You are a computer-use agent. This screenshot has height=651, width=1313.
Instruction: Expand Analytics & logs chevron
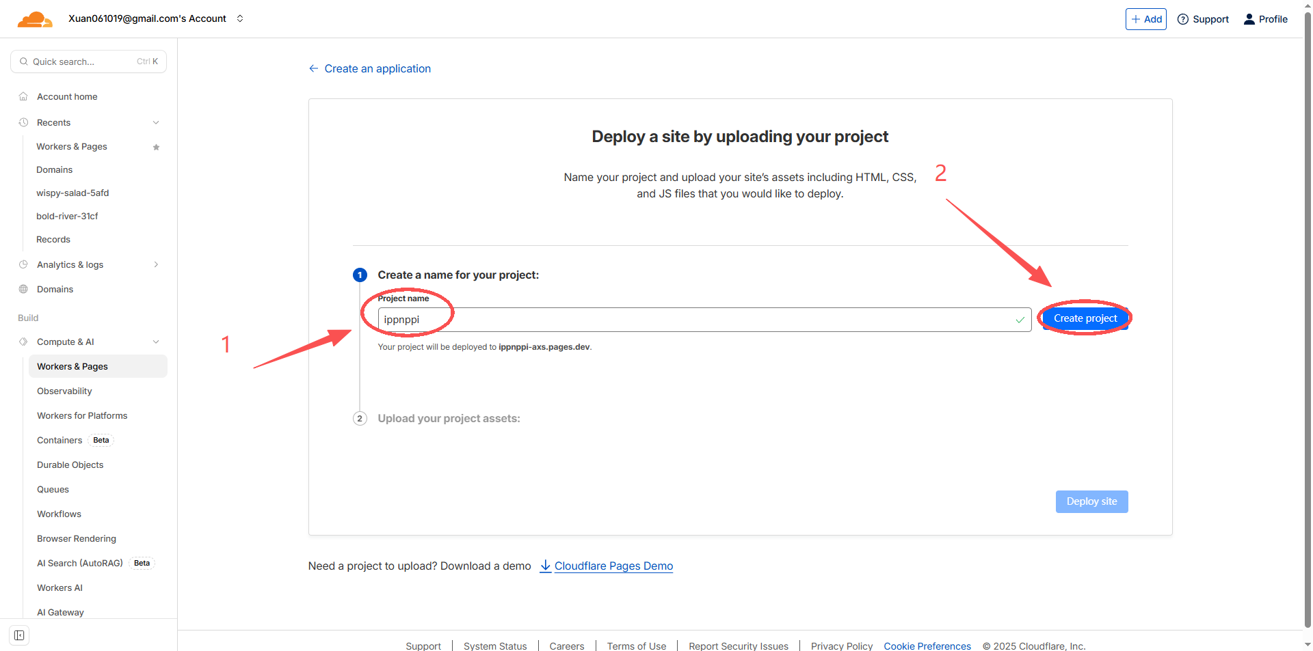tap(156, 264)
